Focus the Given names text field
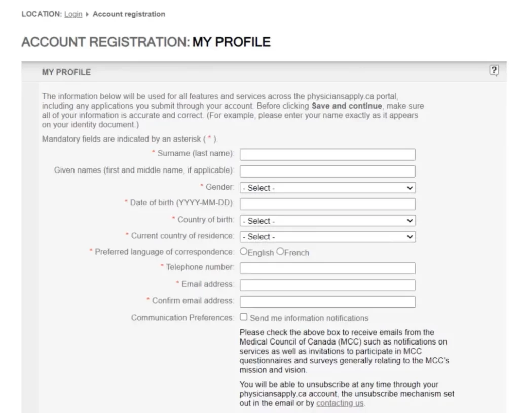The height and width of the screenshot is (413, 519). [x=327, y=171]
